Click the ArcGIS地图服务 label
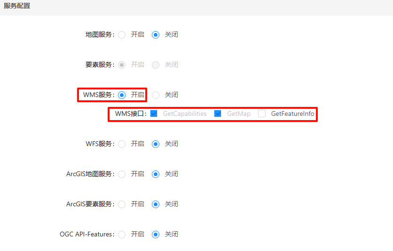The image size is (393, 251). click(x=90, y=174)
